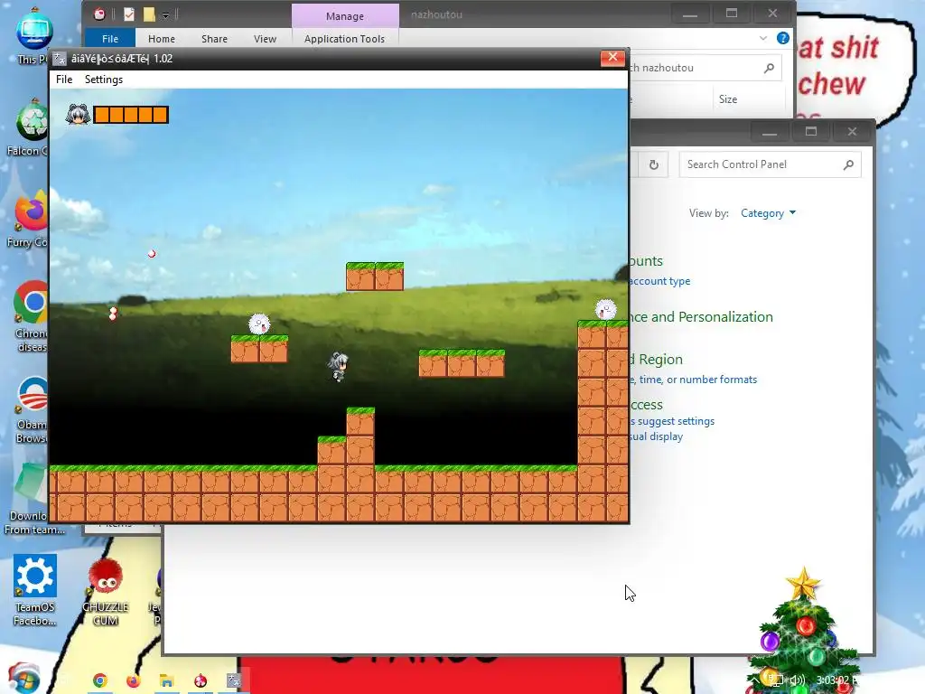
Task: Click the New Folder quick access icon
Action: 149,14
